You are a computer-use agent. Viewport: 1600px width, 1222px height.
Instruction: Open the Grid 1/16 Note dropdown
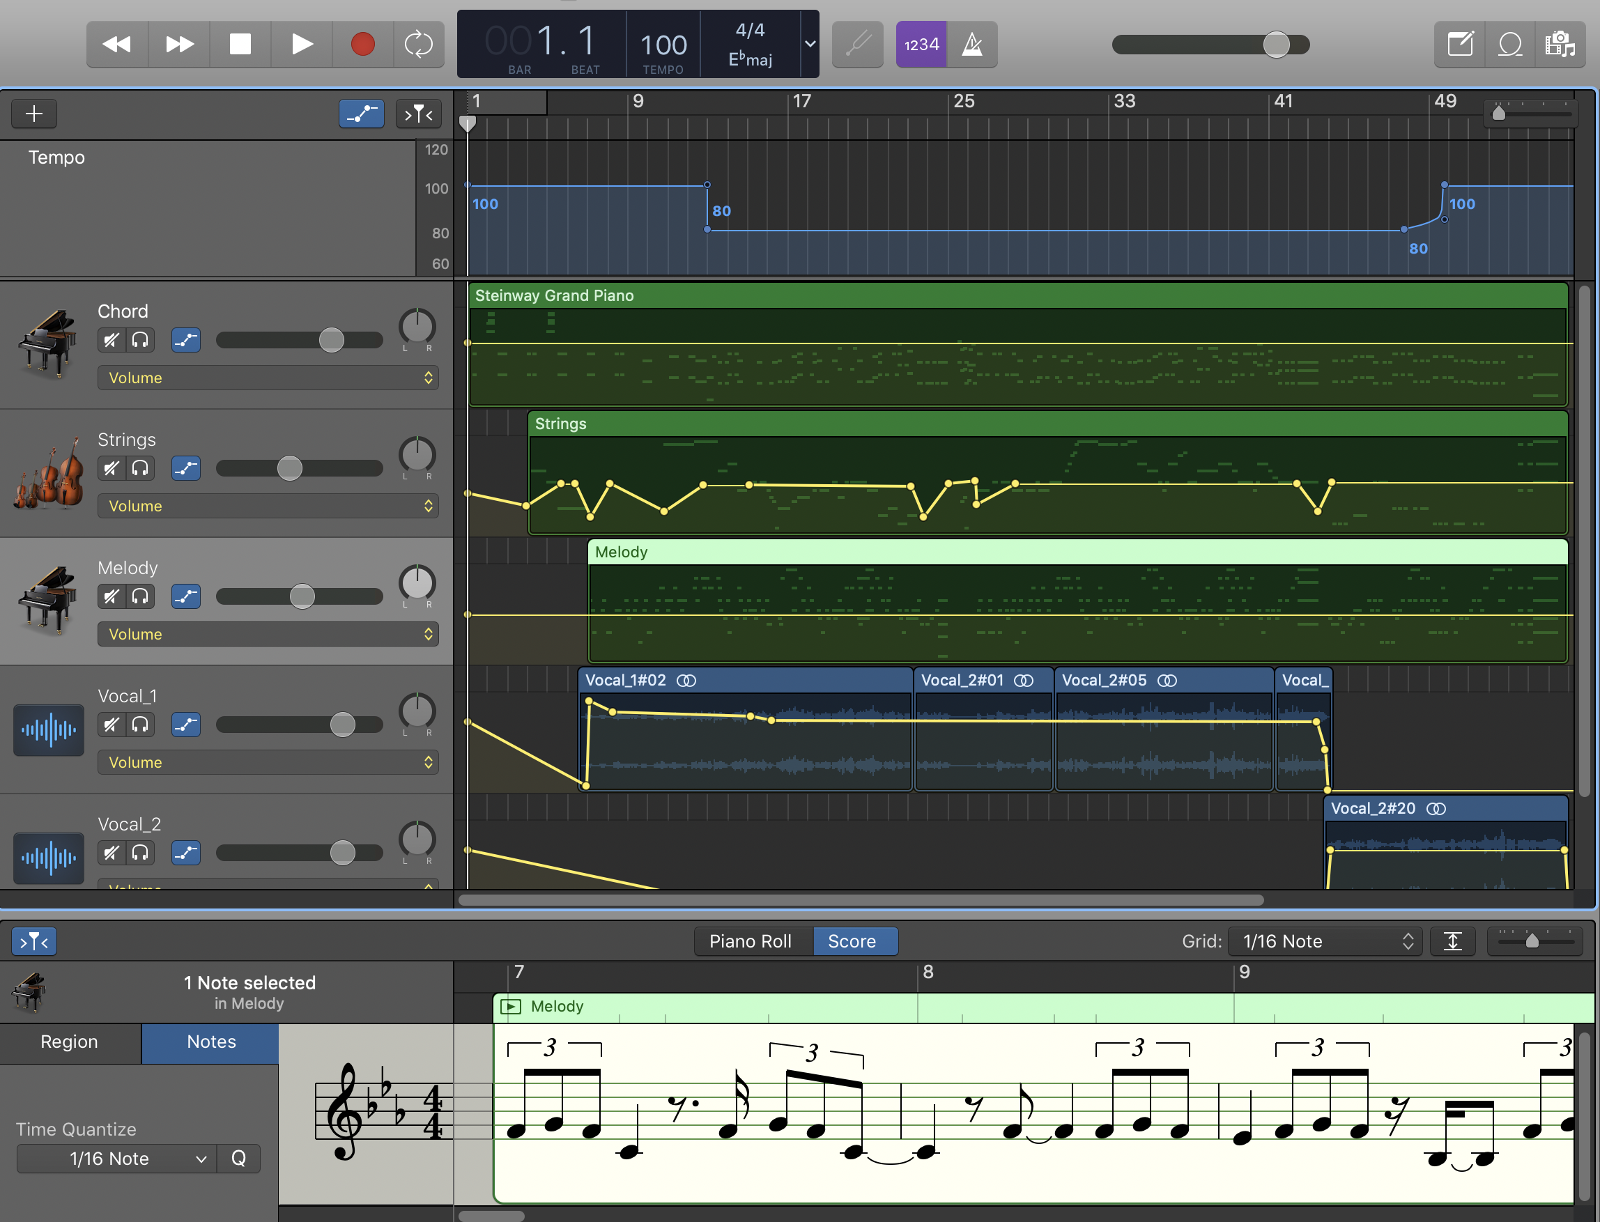[1324, 941]
